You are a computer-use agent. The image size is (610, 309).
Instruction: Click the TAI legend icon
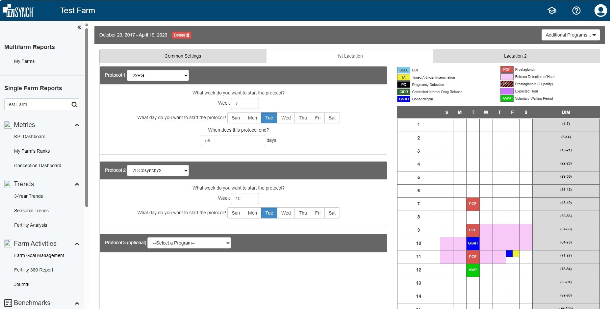[x=404, y=77]
